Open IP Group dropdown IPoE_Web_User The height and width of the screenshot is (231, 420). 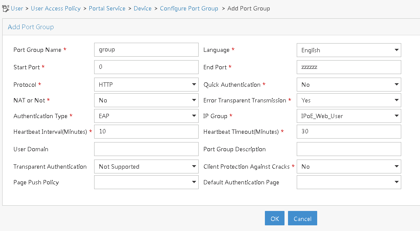[349, 116]
